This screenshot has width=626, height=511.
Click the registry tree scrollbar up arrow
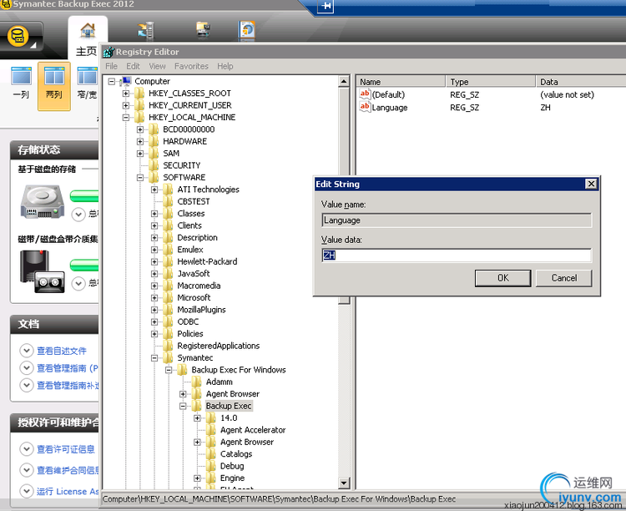click(344, 82)
